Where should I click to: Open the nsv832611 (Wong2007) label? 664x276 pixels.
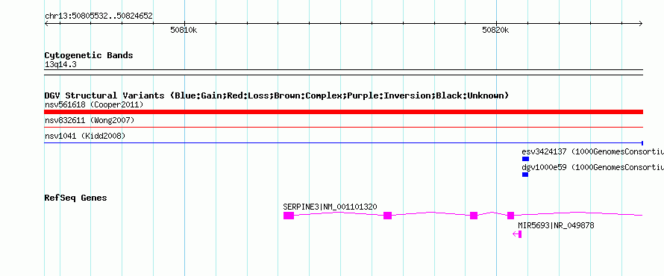90,121
